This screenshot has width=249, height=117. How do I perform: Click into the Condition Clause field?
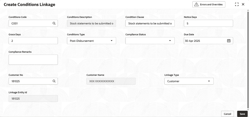[150, 23]
